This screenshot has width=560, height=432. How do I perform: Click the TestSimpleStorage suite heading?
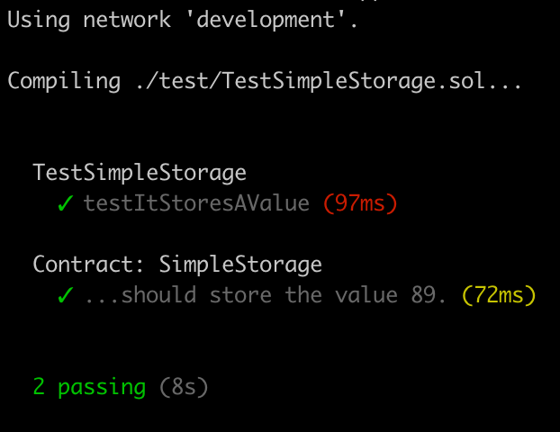pos(140,173)
